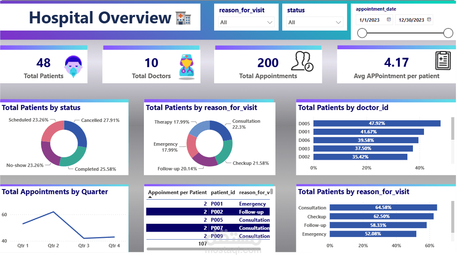Click the 4.17 average appointment value
Viewport: 467px width, 260px height.
click(x=396, y=62)
